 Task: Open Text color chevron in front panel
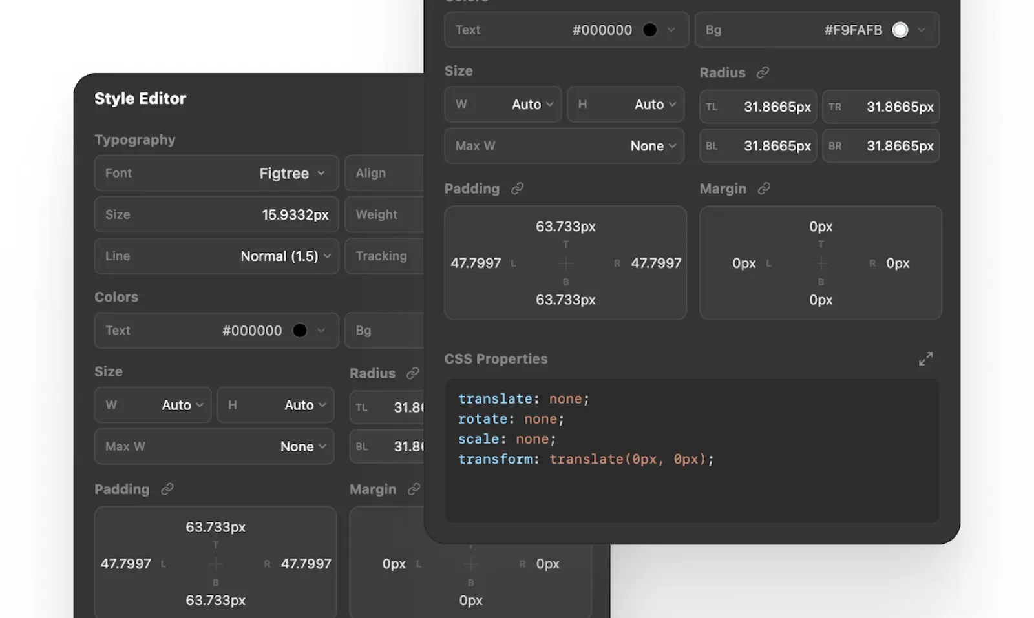click(671, 30)
